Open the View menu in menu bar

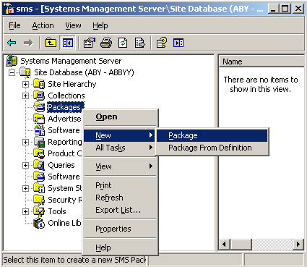[73, 25]
